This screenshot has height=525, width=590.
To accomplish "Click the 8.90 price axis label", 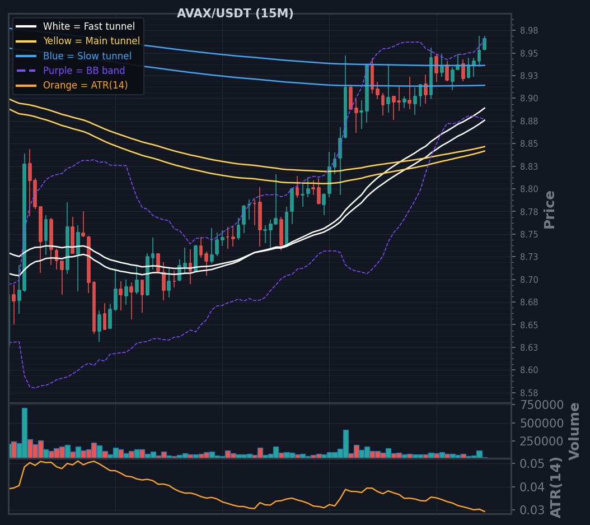I will 529,98.
